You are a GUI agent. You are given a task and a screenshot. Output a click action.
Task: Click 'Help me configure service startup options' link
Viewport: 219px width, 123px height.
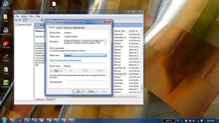(65, 60)
